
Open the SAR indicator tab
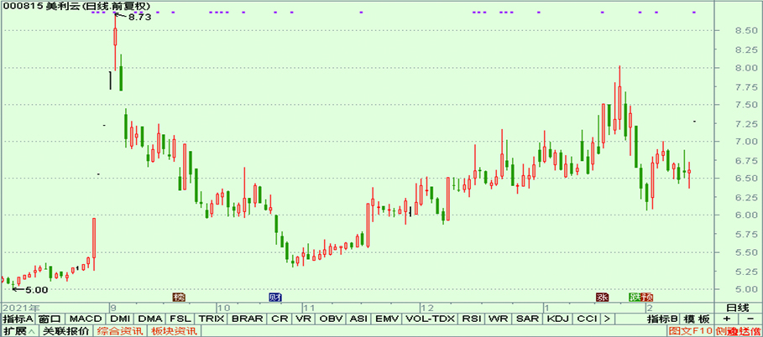(x=526, y=319)
